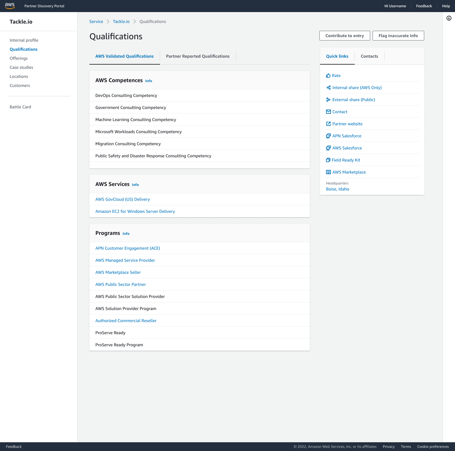Click the AWS logo in the header

(10, 6)
